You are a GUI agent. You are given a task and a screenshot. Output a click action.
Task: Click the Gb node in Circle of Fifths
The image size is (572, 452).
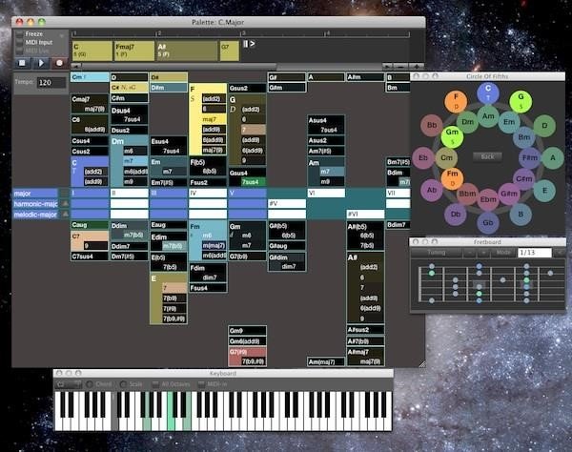click(x=488, y=222)
